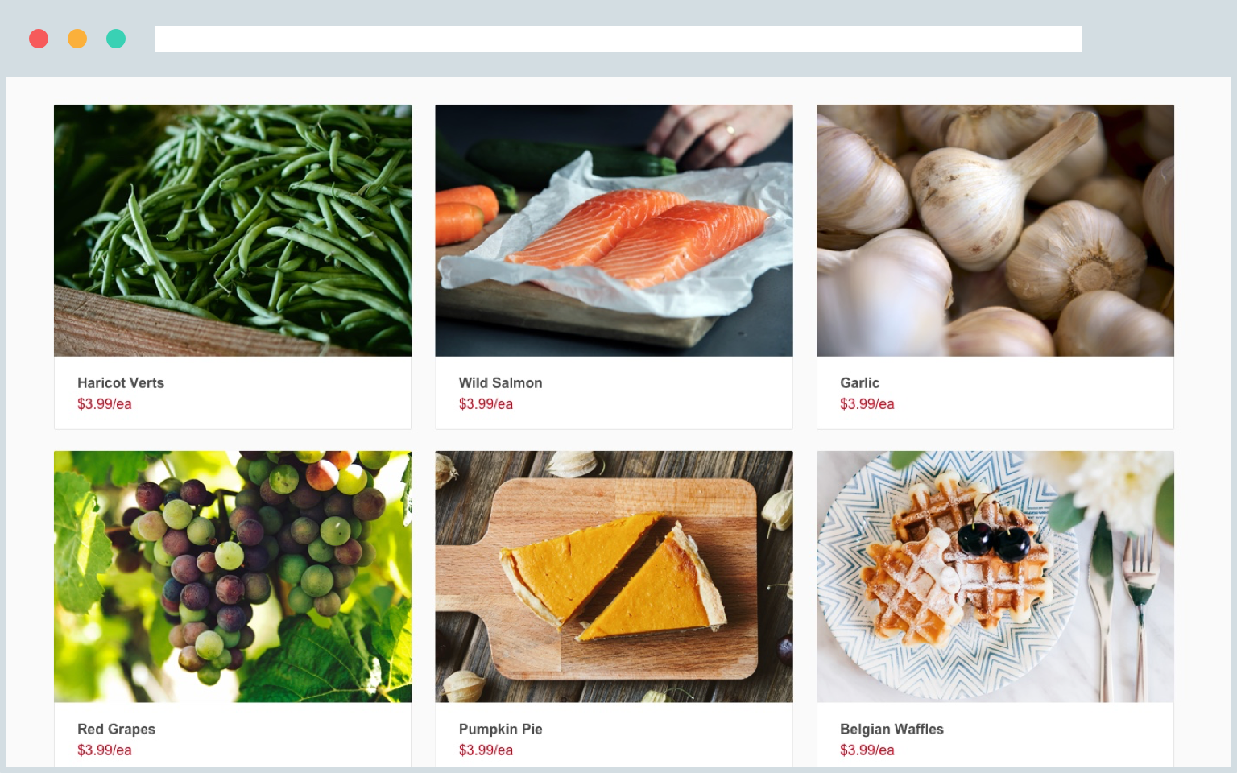Click the red window dot
Image resolution: width=1237 pixels, height=773 pixels.
[39, 39]
